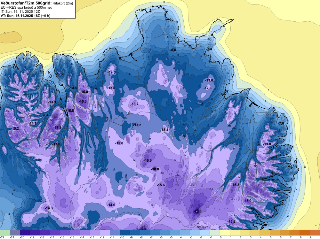The image size is (320, 239).
Task: Click legend swatch labeled -13
Action: click(x=95, y=233)
